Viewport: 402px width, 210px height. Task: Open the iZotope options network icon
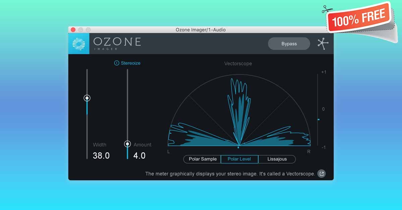[323, 44]
